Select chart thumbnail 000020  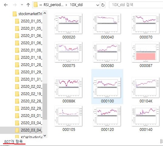pos(68,24)
